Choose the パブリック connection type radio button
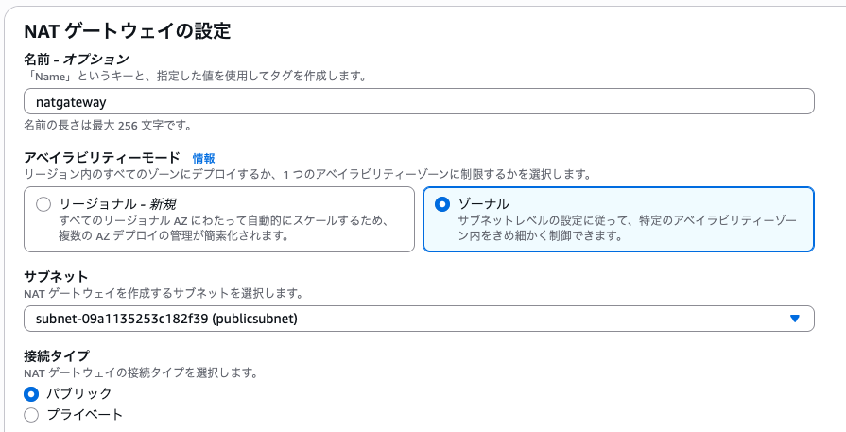846x432 pixels. click(x=31, y=393)
